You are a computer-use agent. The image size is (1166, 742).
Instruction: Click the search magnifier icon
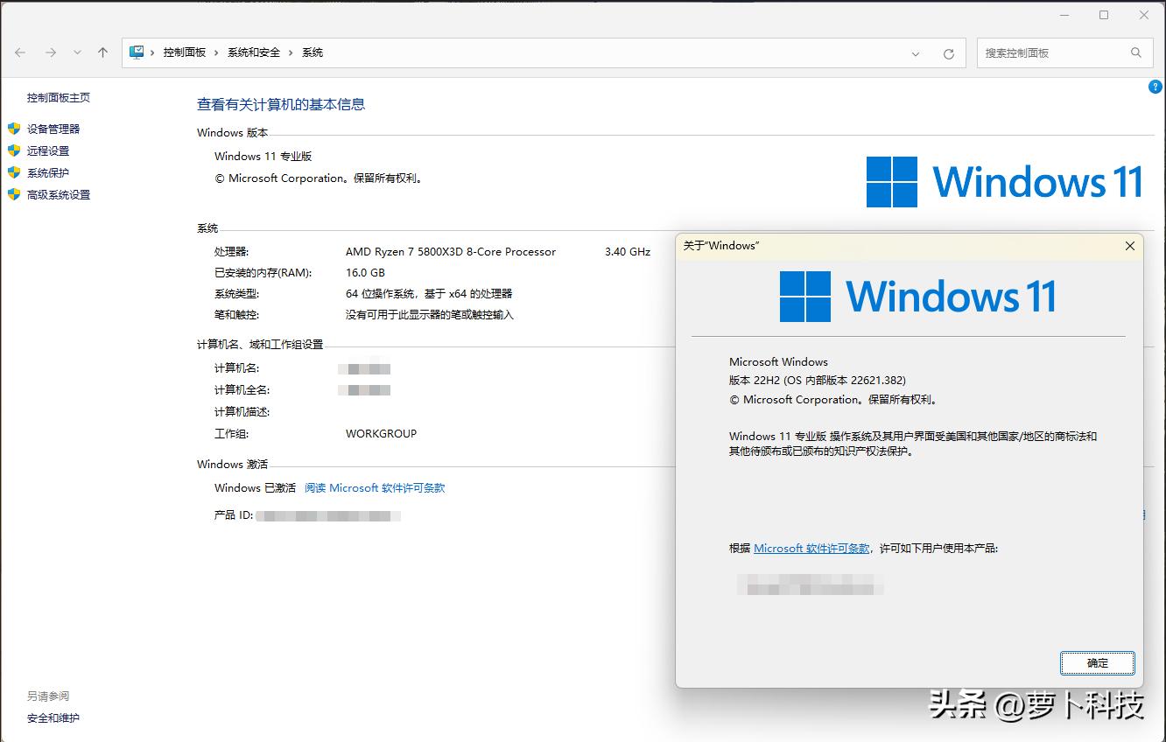(x=1136, y=52)
